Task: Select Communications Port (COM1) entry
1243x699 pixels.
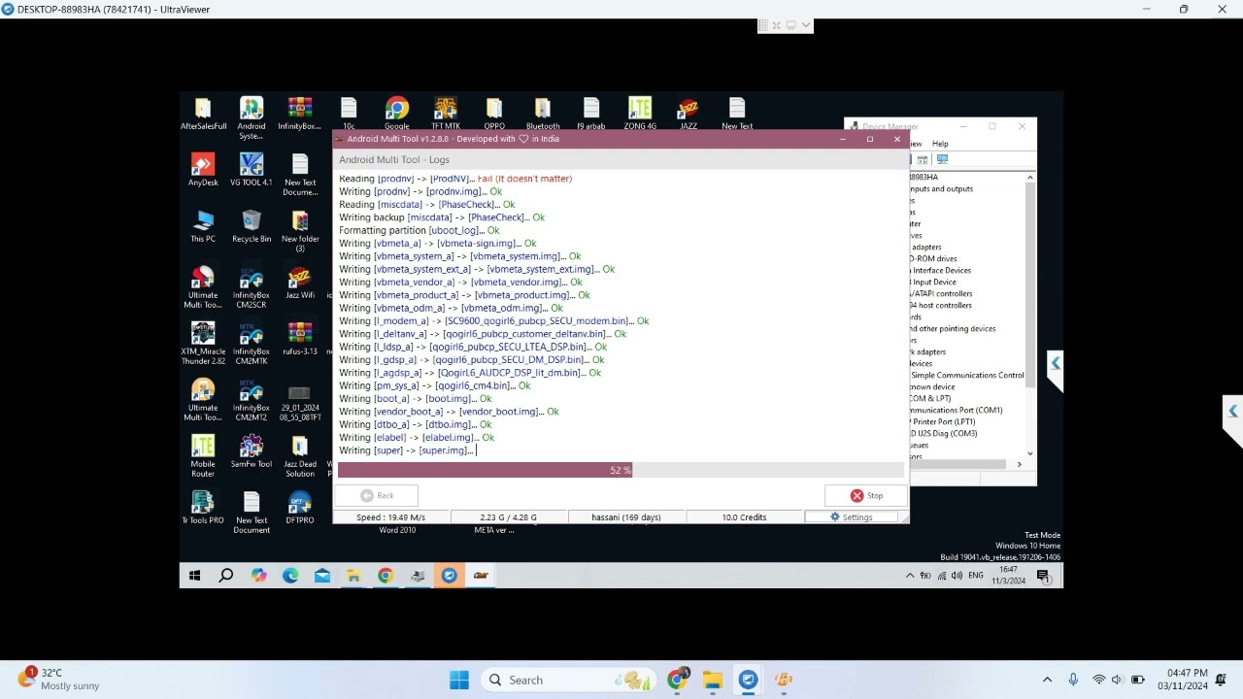Action: [957, 411]
